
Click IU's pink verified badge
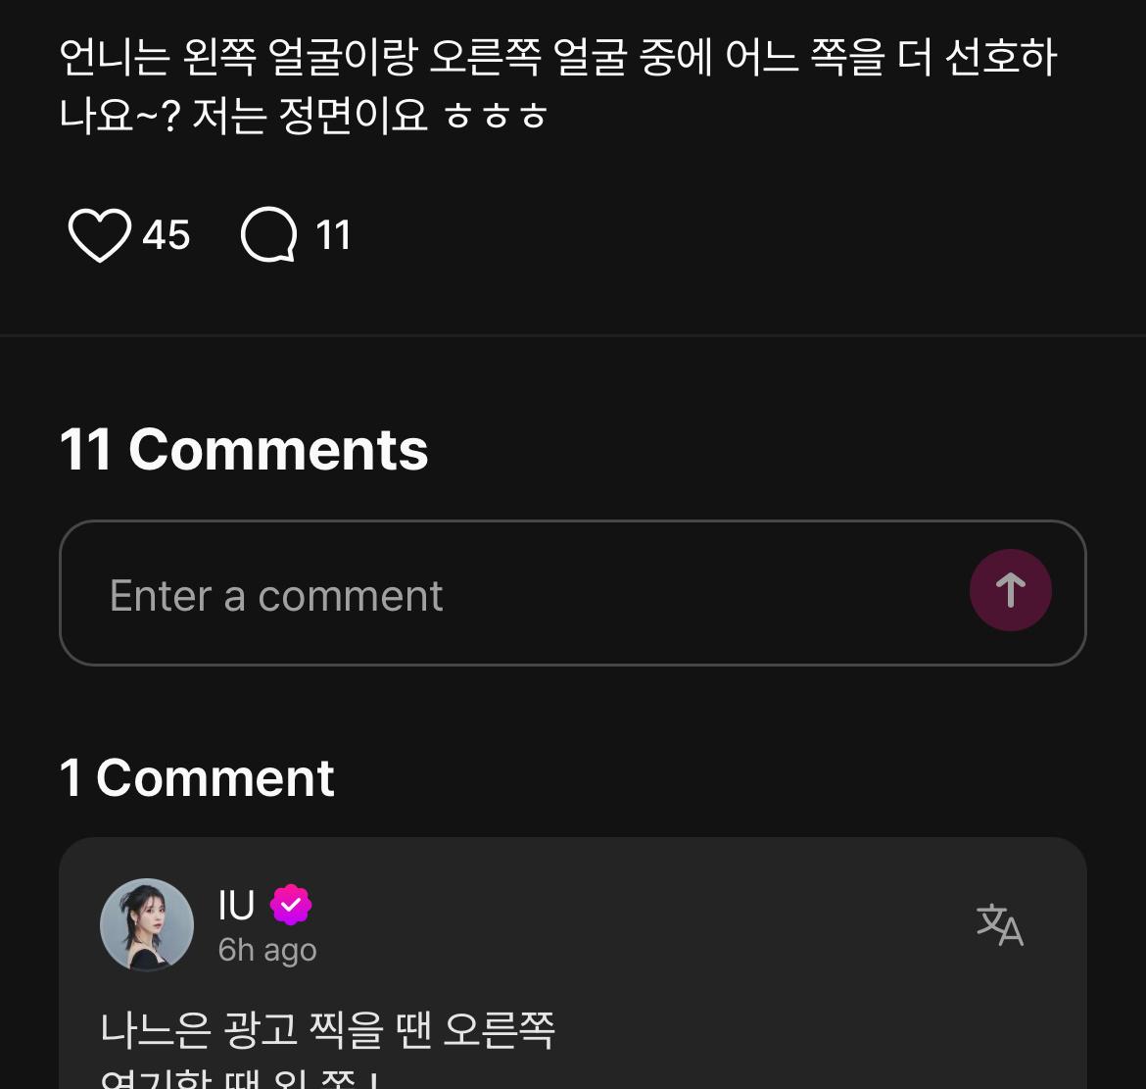(291, 905)
